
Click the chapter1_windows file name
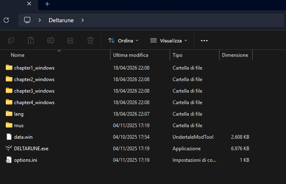pyautogui.click(x=34, y=68)
